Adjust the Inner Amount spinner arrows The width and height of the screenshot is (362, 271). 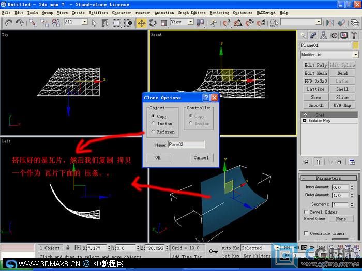(352, 187)
